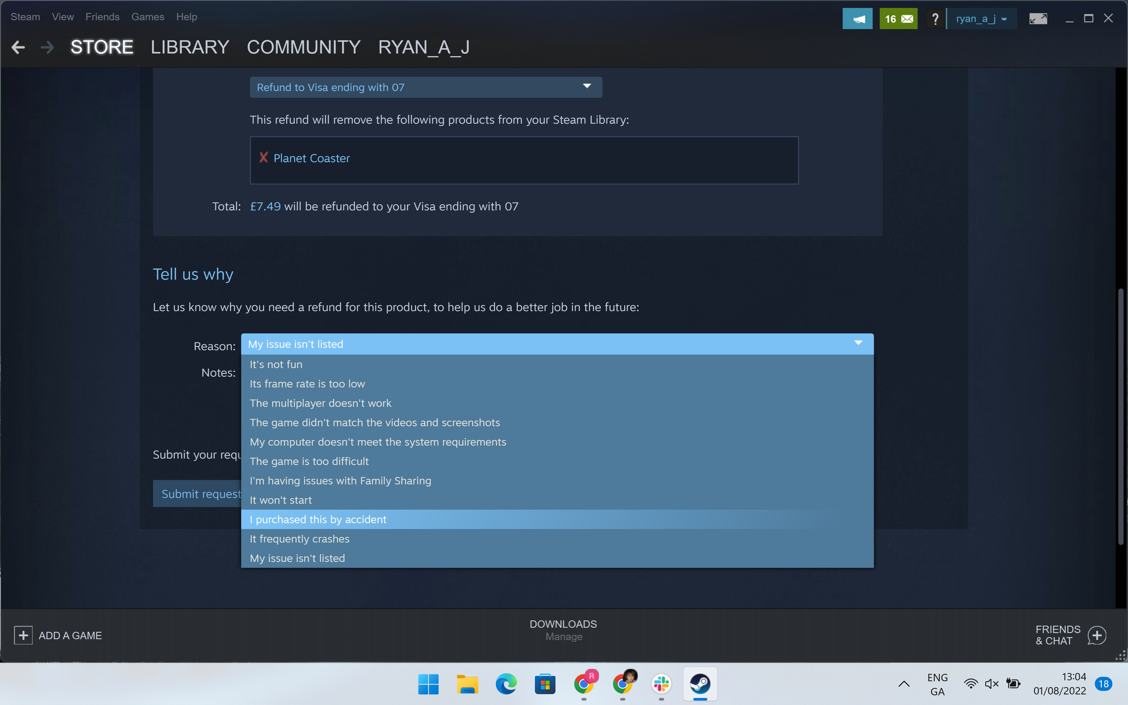Image resolution: width=1128 pixels, height=705 pixels.
Task: Open the Refund to Visa dropdown
Action: pos(426,87)
